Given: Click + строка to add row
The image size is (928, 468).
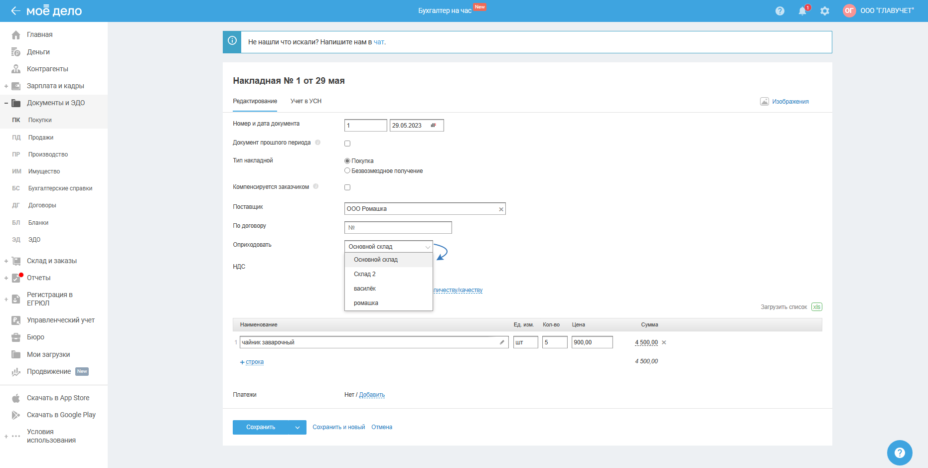Looking at the screenshot, I should click(x=252, y=362).
